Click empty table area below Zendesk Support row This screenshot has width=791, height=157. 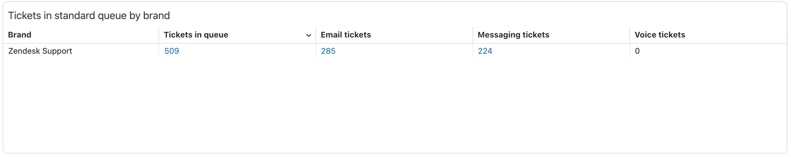[80, 102]
